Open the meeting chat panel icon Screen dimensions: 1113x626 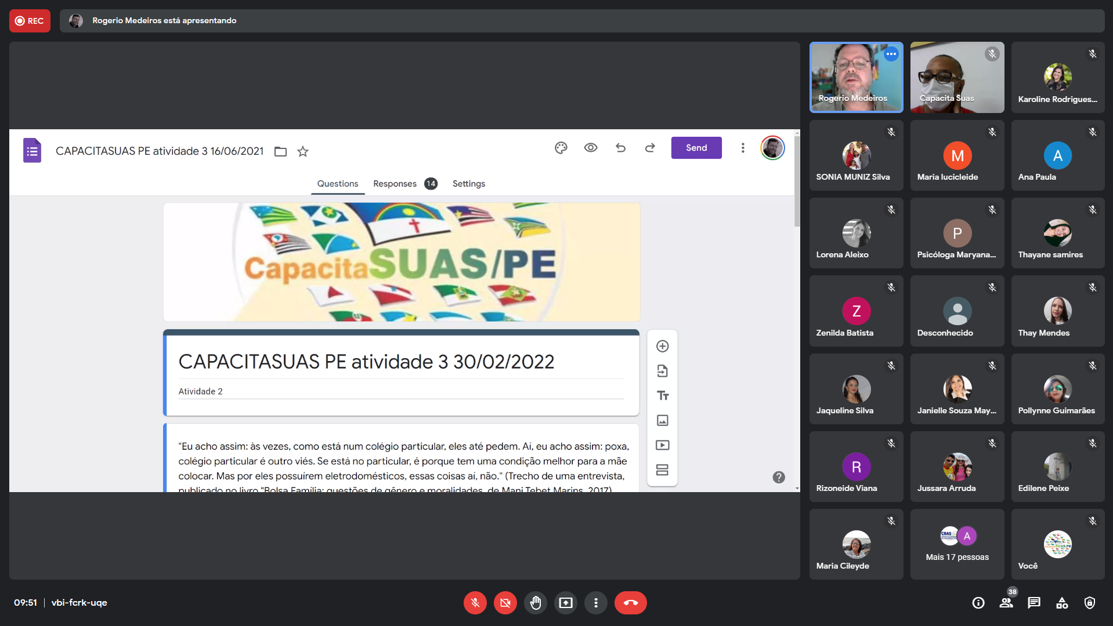(1033, 603)
